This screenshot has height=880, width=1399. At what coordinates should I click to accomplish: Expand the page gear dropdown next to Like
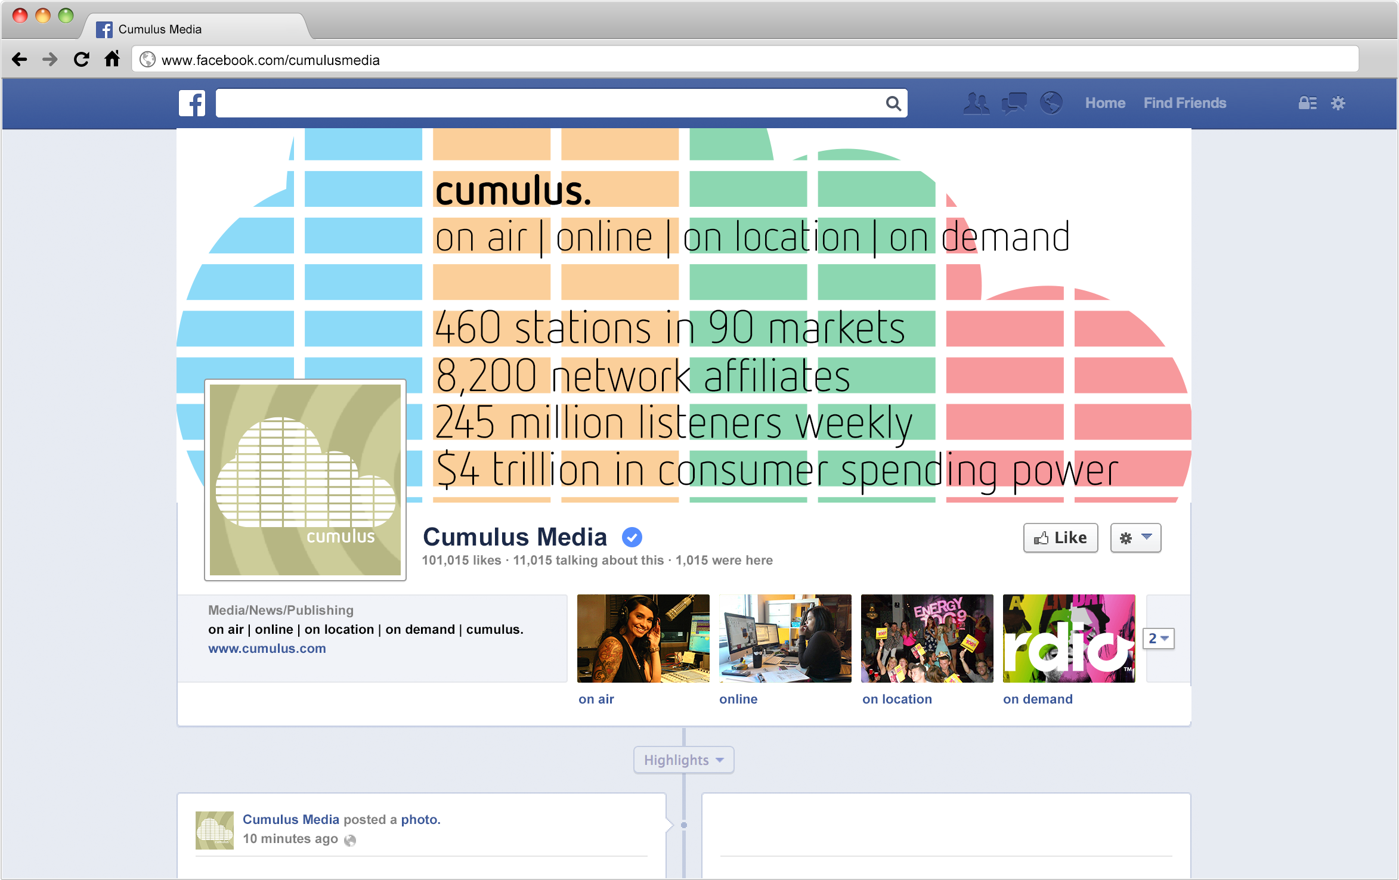pos(1135,538)
